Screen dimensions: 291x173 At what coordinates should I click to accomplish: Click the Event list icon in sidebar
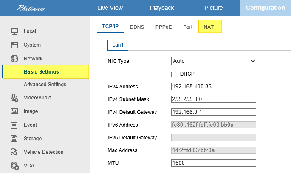(15, 125)
